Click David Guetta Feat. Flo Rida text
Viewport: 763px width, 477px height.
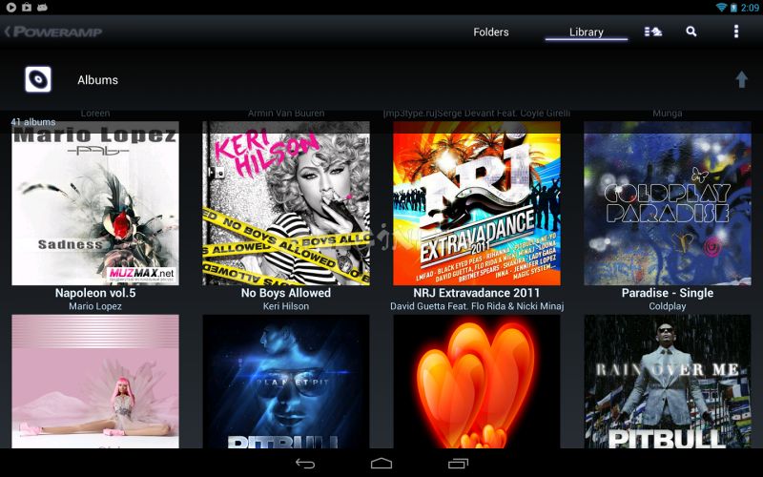click(x=477, y=306)
